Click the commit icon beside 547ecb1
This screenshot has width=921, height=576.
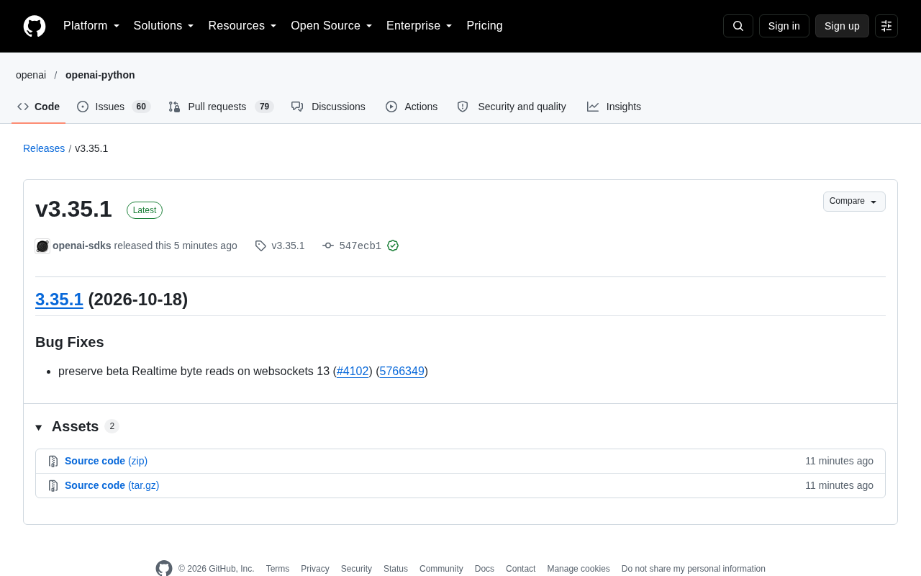(328, 246)
